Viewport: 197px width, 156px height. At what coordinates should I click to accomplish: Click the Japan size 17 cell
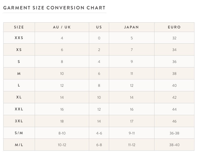click(x=131, y=121)
